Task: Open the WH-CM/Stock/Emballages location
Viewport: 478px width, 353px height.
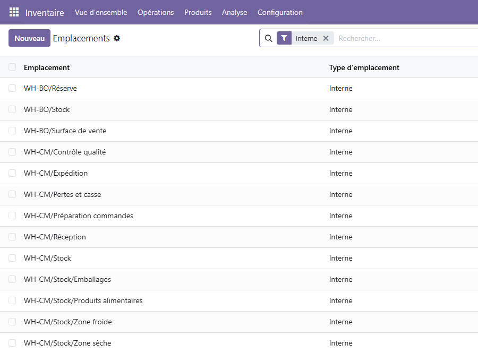Action: (67, 279)
